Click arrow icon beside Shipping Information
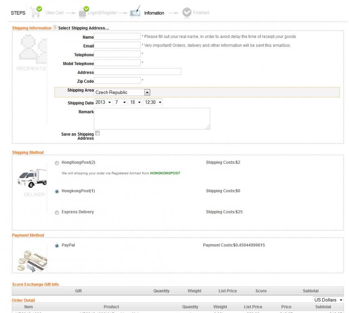The image size is (349, 313). pos(55,28)
